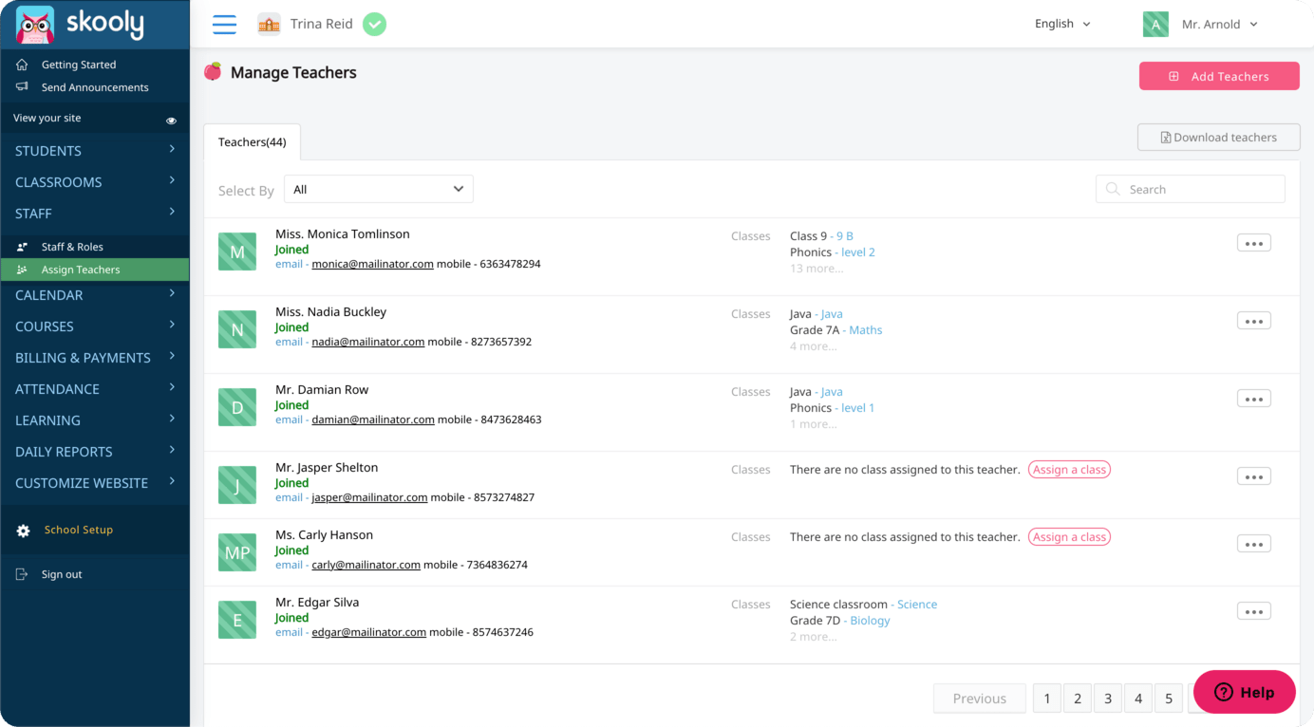
Task: Click the Add Teachers button
Action: [1219, 76]
